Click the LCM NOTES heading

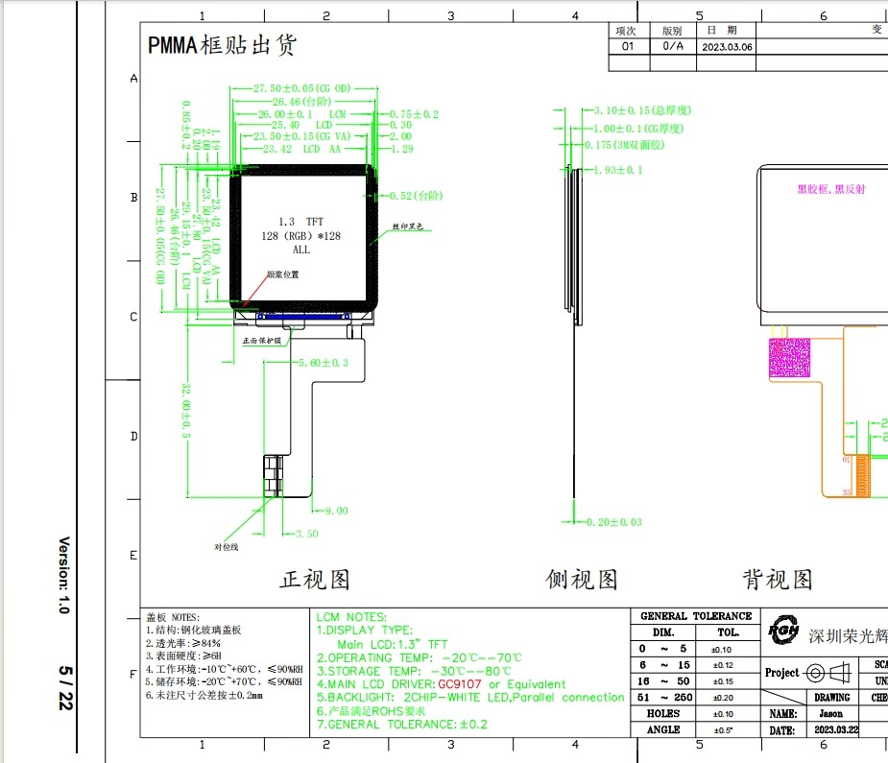pos(351,616)
